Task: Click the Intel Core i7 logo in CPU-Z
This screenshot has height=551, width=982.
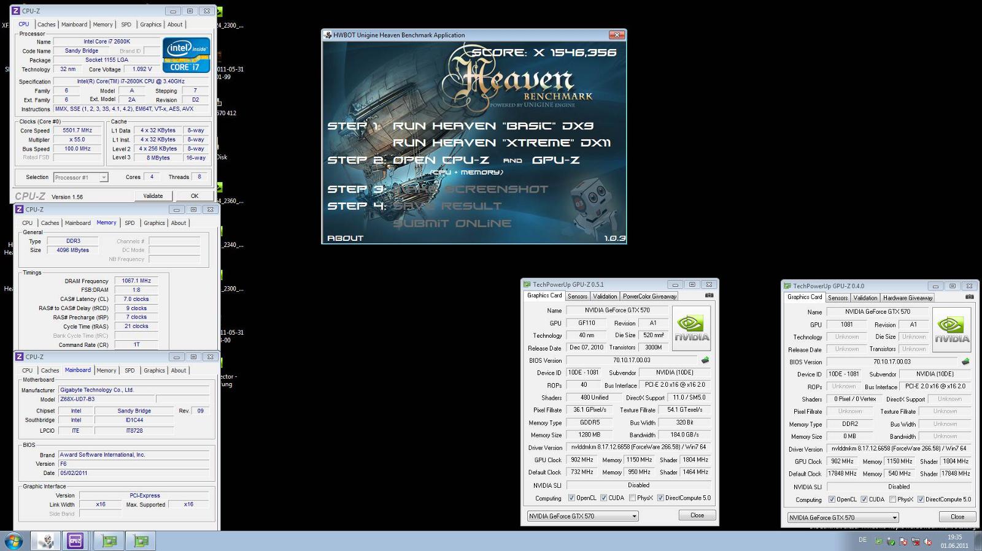Action: point(187,55)
